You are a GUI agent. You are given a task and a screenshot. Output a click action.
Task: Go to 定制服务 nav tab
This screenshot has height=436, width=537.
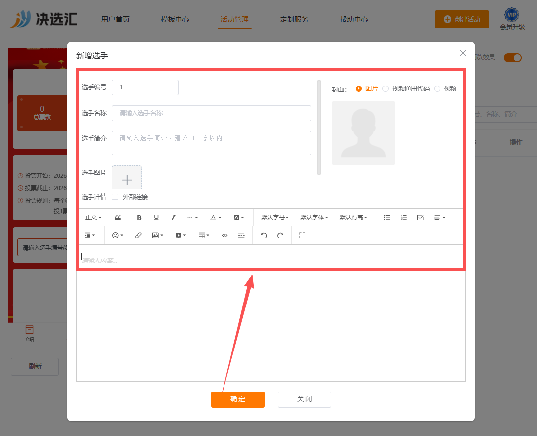(294, 19)
